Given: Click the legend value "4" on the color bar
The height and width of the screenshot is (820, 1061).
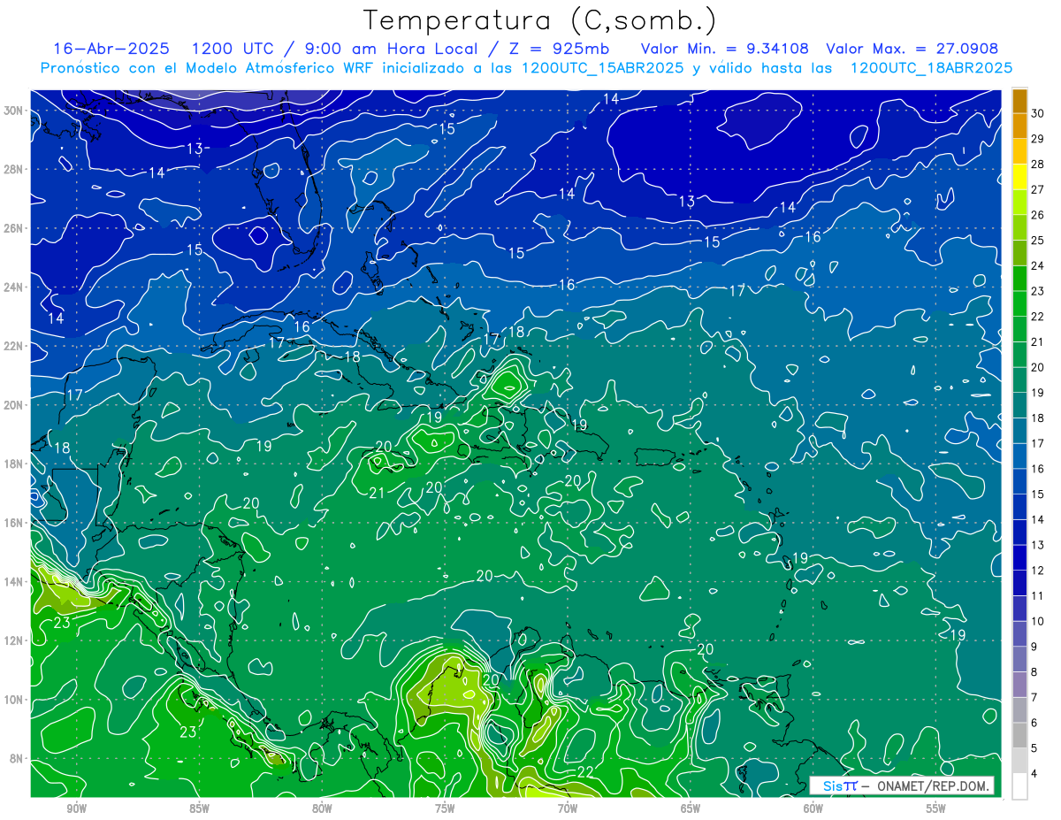Looking at the screenshot, I should 1034,773.
